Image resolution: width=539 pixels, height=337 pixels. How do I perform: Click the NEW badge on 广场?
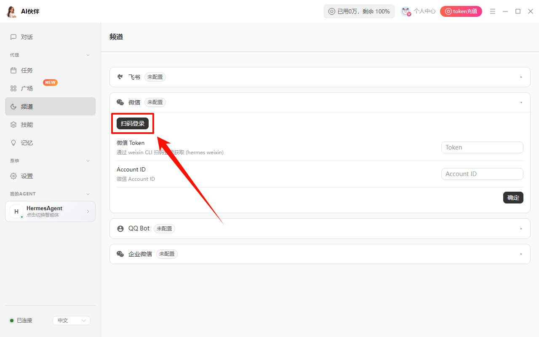tap(51, 83)
